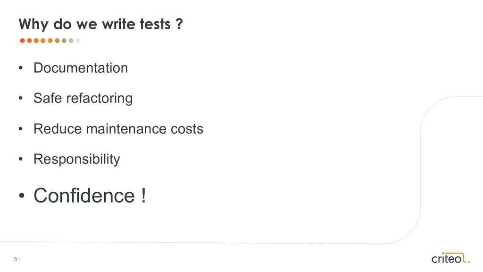Screen dimensions: 483x272
Task: Click the "Responsibility" bullet text
Action: (77, 159)
